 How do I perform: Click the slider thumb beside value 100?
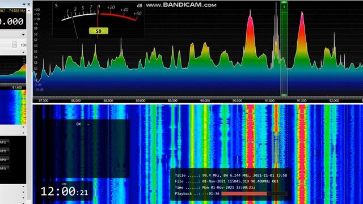(15, 45)
